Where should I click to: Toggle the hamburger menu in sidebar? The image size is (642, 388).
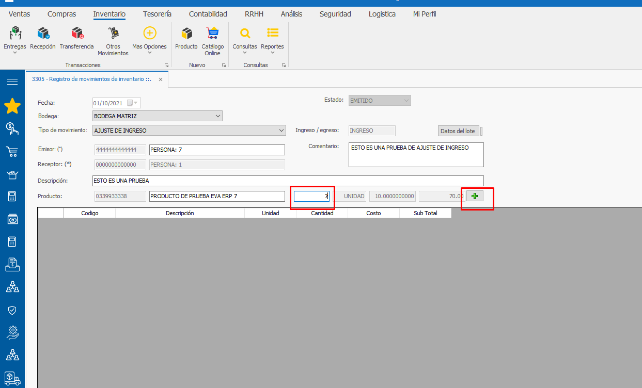pyautogui.click(x=12, y=82)
